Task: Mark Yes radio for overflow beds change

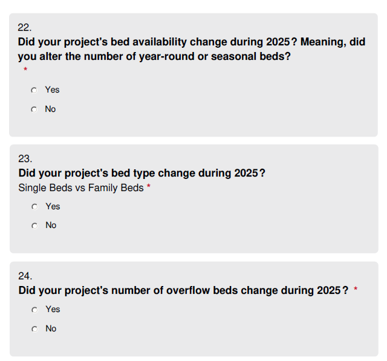Action: (x=34, y=310)
